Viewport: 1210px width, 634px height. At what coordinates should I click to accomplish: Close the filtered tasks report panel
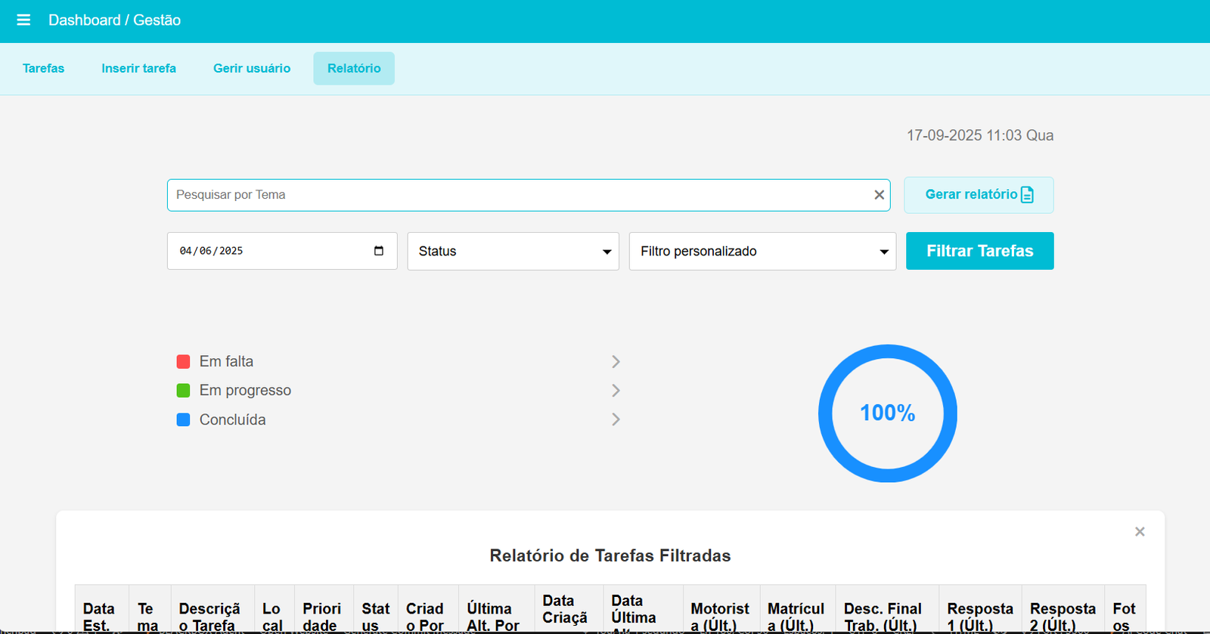point(1140,532)
